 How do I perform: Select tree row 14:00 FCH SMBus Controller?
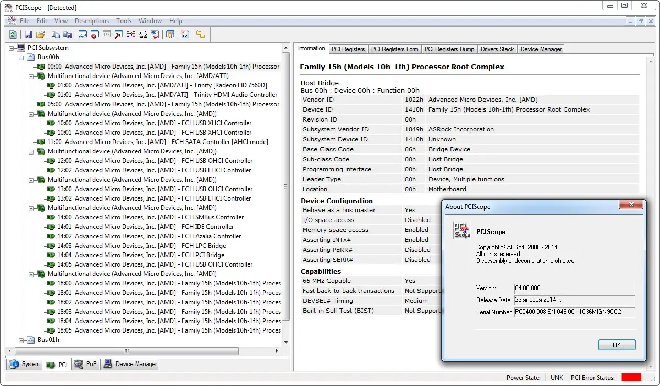coord(145,217)
